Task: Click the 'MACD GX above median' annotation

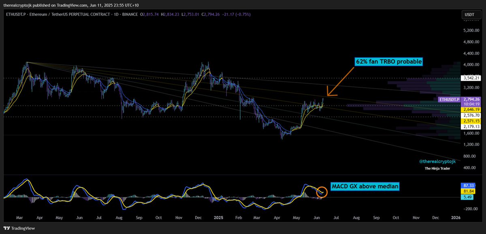Action: [x=365, y=186]
